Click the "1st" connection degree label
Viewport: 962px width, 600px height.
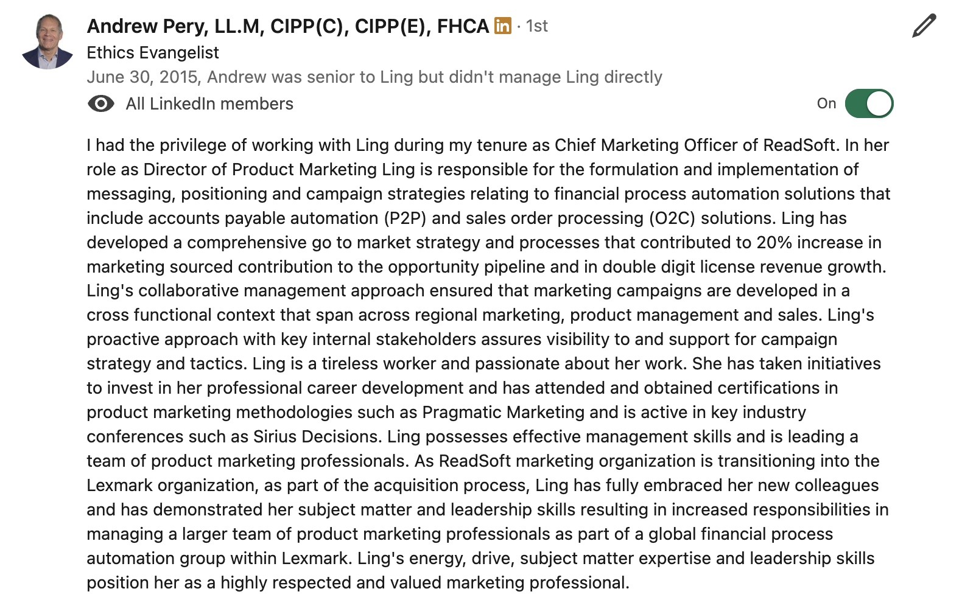point(537,26)
